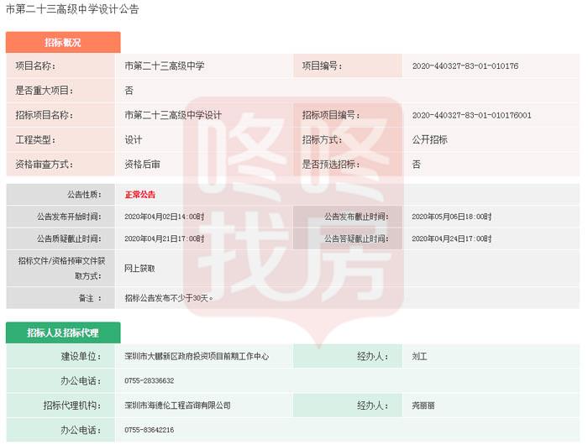This screenshot has width=588, height=445.
Task: Select the 招标人及招标代理 section tab
Action: pos(63,332)
